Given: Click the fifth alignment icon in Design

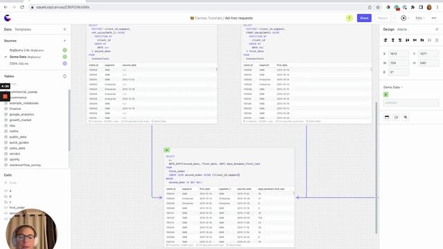Looking at the screenshot, I should coord(415,40).
